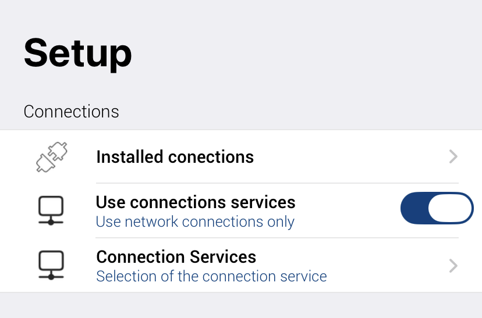Image resolution: width=482 pixels, height=318 pixels.
Task: Click the 'Installed conections' title text
Action: coord(175,157)
